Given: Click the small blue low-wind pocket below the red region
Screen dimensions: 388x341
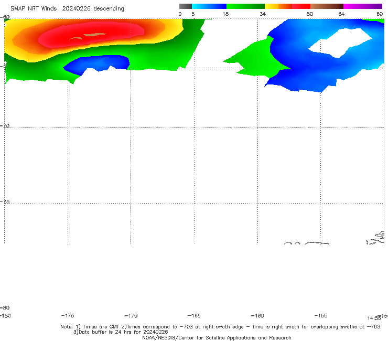Looking at the screenshot, I should click(x=98, y=63).
